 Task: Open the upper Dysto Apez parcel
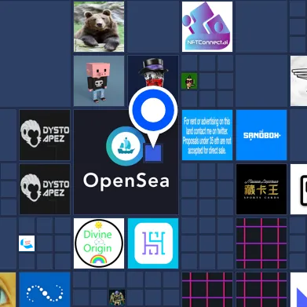[x=45, y=135]
